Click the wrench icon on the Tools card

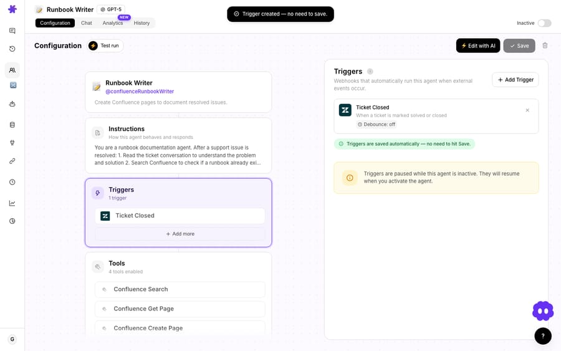tap(98, 267)
